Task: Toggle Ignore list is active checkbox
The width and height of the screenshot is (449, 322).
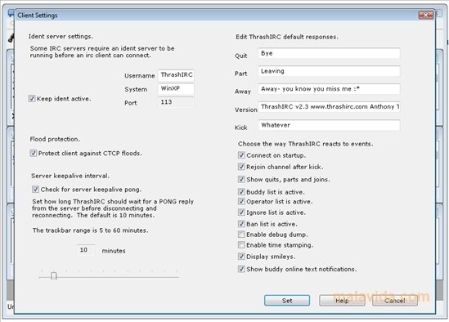Action: 241,212
